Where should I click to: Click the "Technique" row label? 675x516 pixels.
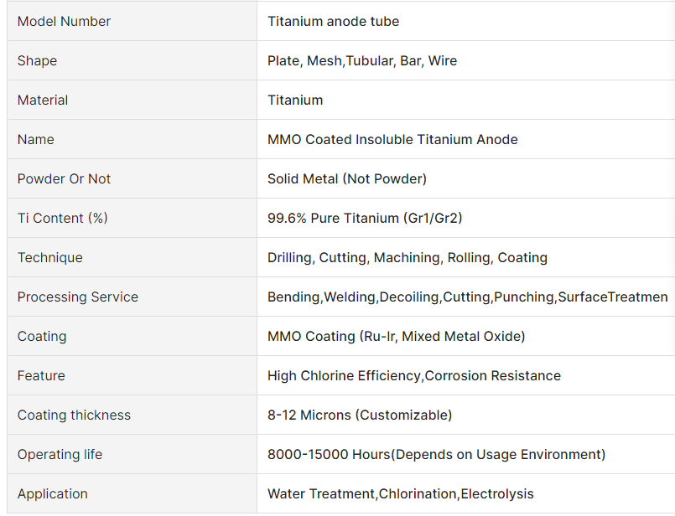pos(50,258)
